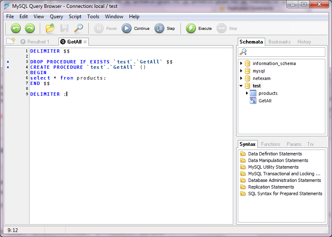Image resolution: width=332 pixels, height=237 pixels.
Task: Open the Query menu
Action: (x=56, y=17)
